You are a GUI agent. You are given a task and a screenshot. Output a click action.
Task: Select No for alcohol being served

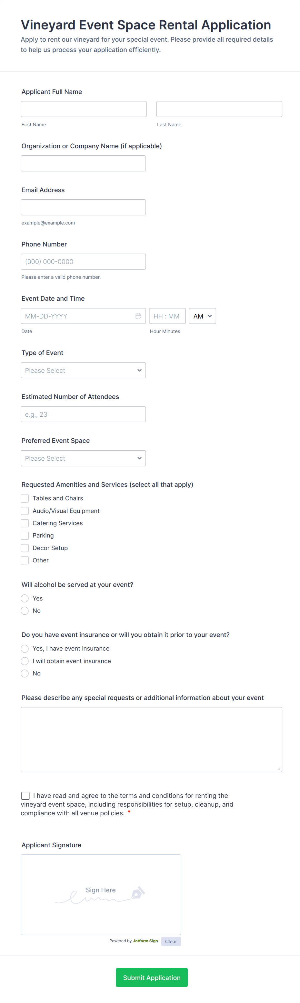click(25, 611)
